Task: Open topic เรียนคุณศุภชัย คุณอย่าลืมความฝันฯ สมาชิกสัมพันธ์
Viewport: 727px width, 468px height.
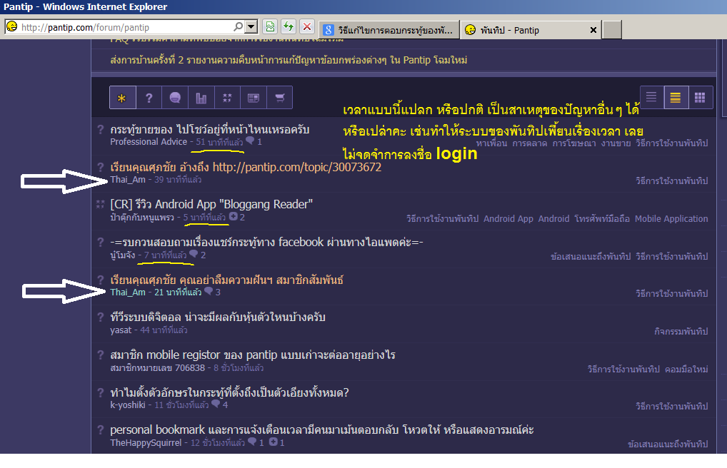Action: [226, 280]
